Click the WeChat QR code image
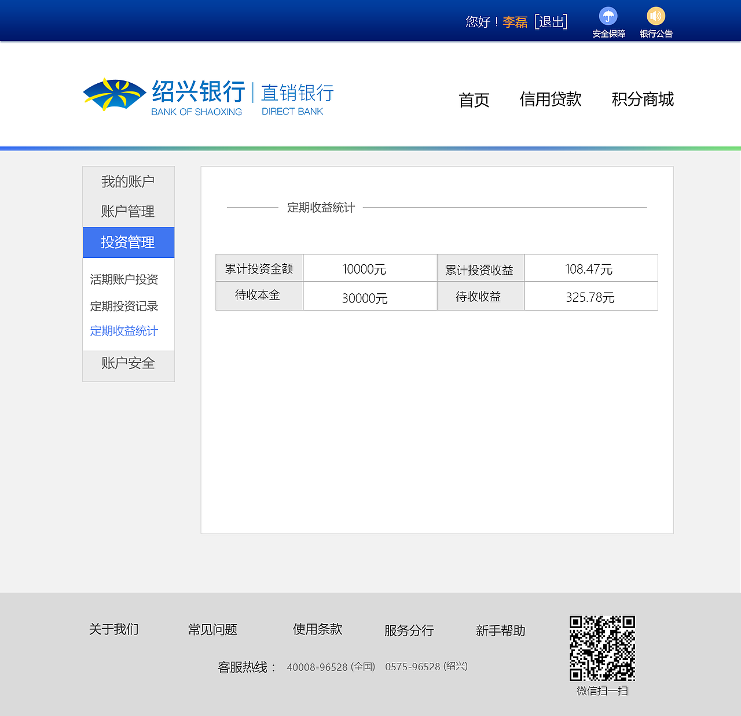The height and width of the screenshot is (716, 741). coord(603,649)
